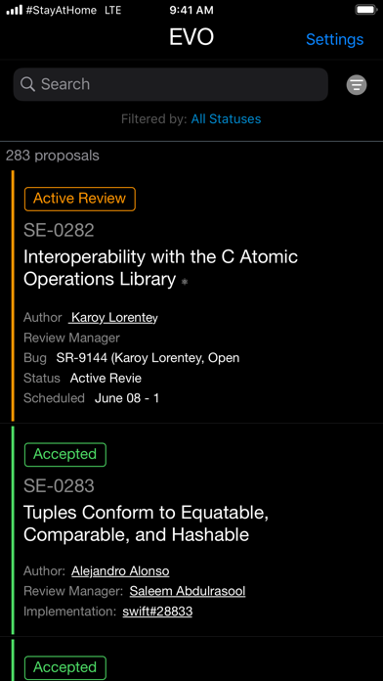383x681 pixels.
Task: Click into the Search field
Action: click(x=170, y=84)
